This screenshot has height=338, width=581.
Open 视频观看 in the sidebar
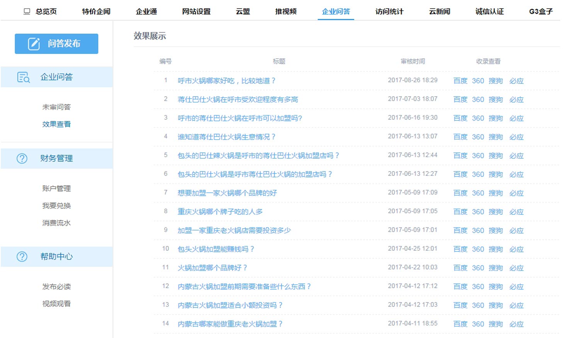pyautogui.click(x=56, y=304)
